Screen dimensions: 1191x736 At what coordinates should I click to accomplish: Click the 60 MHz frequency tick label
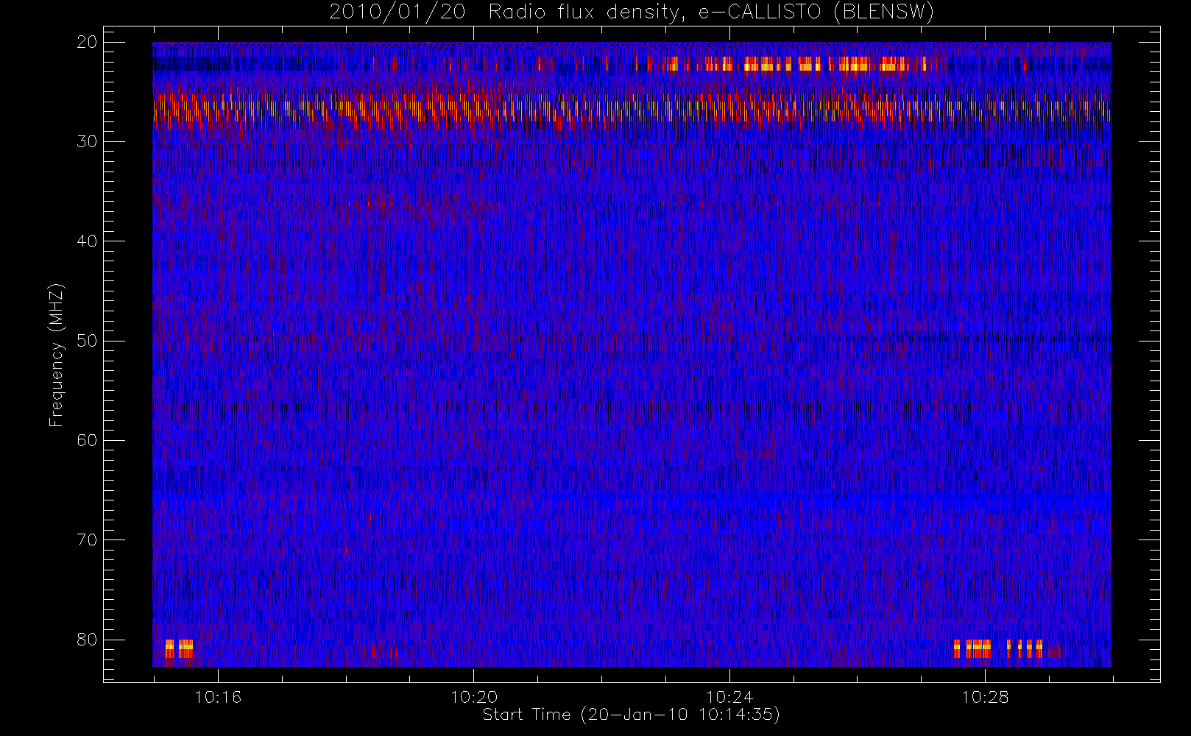(87, 440)
